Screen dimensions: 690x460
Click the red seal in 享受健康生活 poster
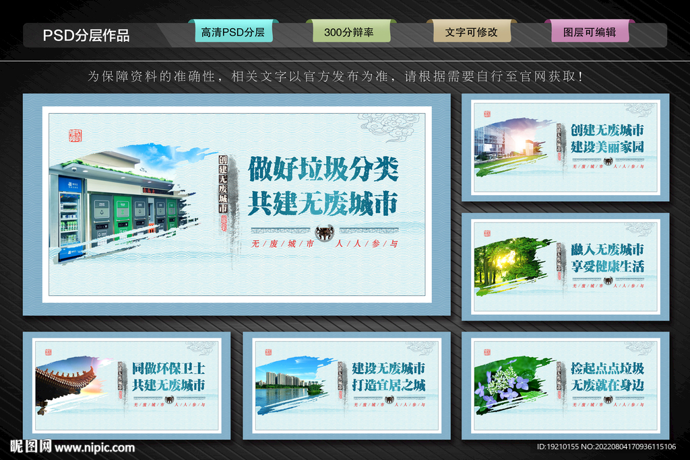[487, 233]
